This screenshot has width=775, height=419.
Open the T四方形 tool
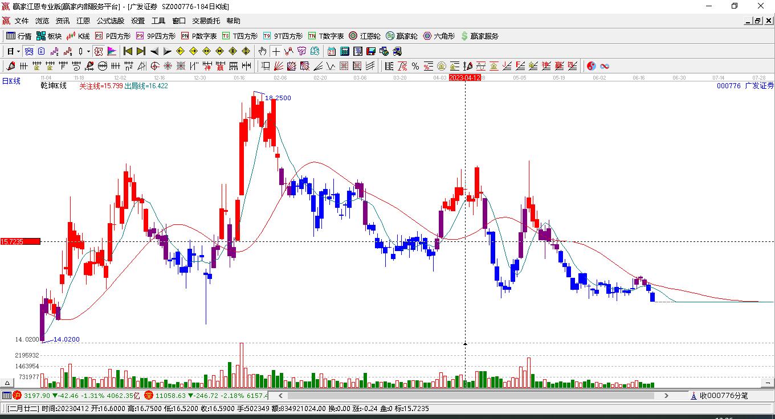(240, 36)
